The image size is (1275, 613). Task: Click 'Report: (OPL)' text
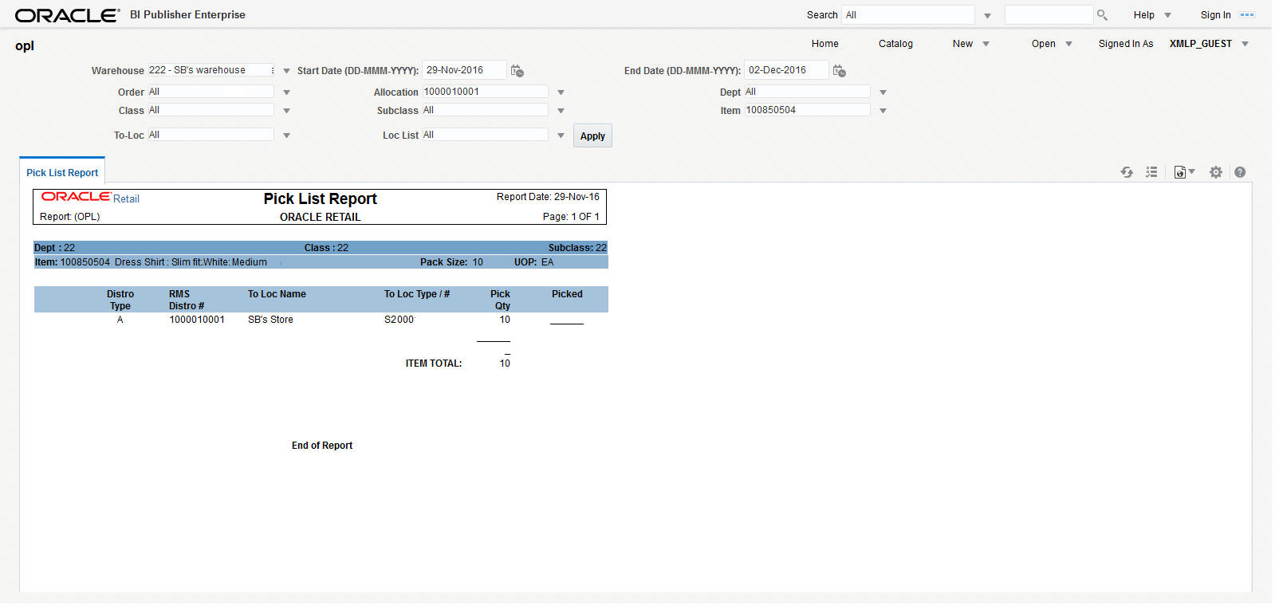pyautogui.click(x=70, y=217)
